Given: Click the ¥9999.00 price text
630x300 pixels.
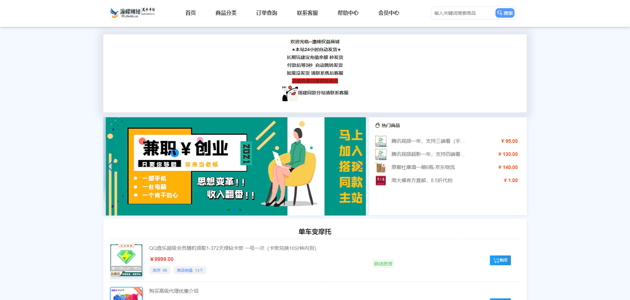Looking at the screenshot, I should click(x=161, y=259).
